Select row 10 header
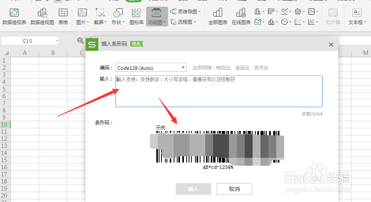 pos(4,124)
